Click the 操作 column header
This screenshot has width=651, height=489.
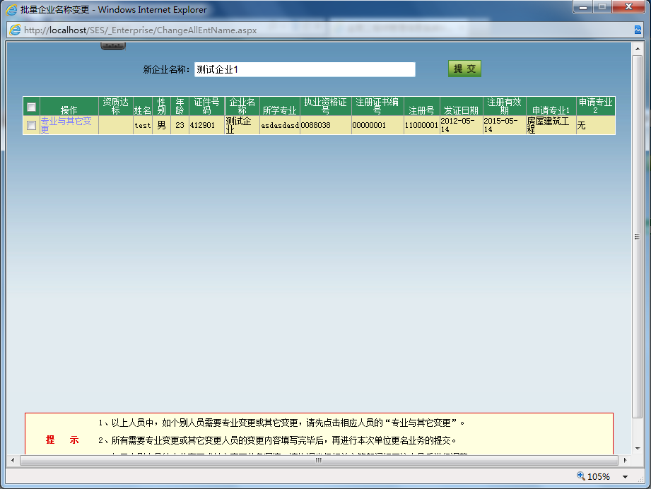(x=69, y=110)
